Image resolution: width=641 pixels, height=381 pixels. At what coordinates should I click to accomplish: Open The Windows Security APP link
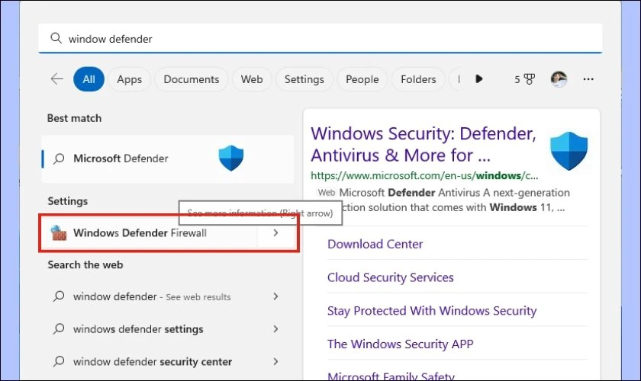click(400, 344)
